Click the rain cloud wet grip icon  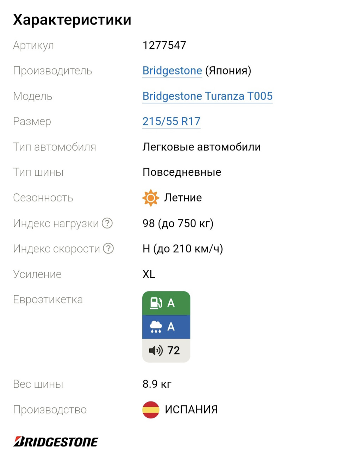tap(156, 327)
